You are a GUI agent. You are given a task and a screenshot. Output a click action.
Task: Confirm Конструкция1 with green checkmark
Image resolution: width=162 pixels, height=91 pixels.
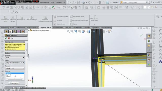[x=6, y=38]
